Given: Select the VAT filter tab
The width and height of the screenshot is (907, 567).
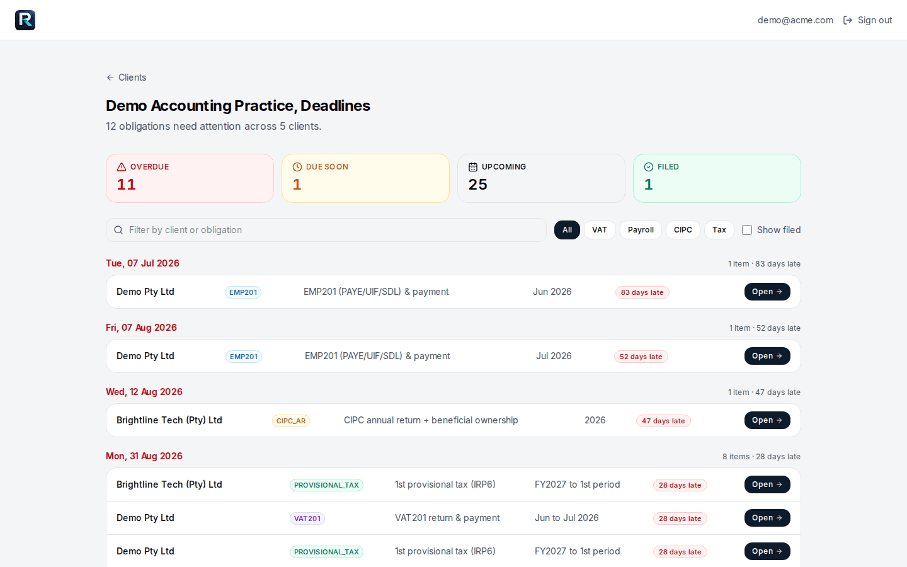Looking at the screenshot, I should point(600,230).
